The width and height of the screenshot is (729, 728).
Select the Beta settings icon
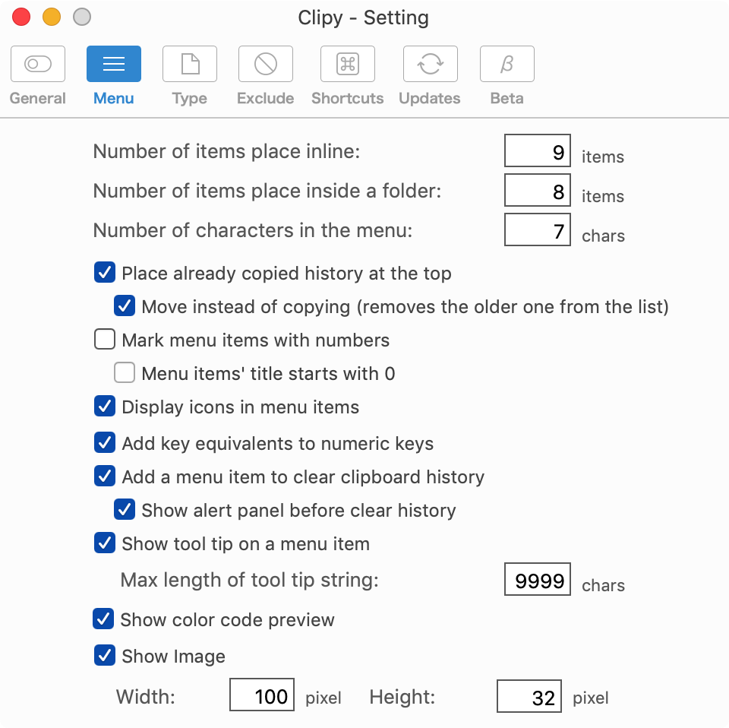[507, 64]
